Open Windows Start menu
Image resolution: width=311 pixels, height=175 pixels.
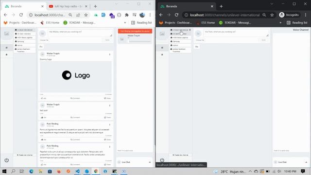click(4, 171)
